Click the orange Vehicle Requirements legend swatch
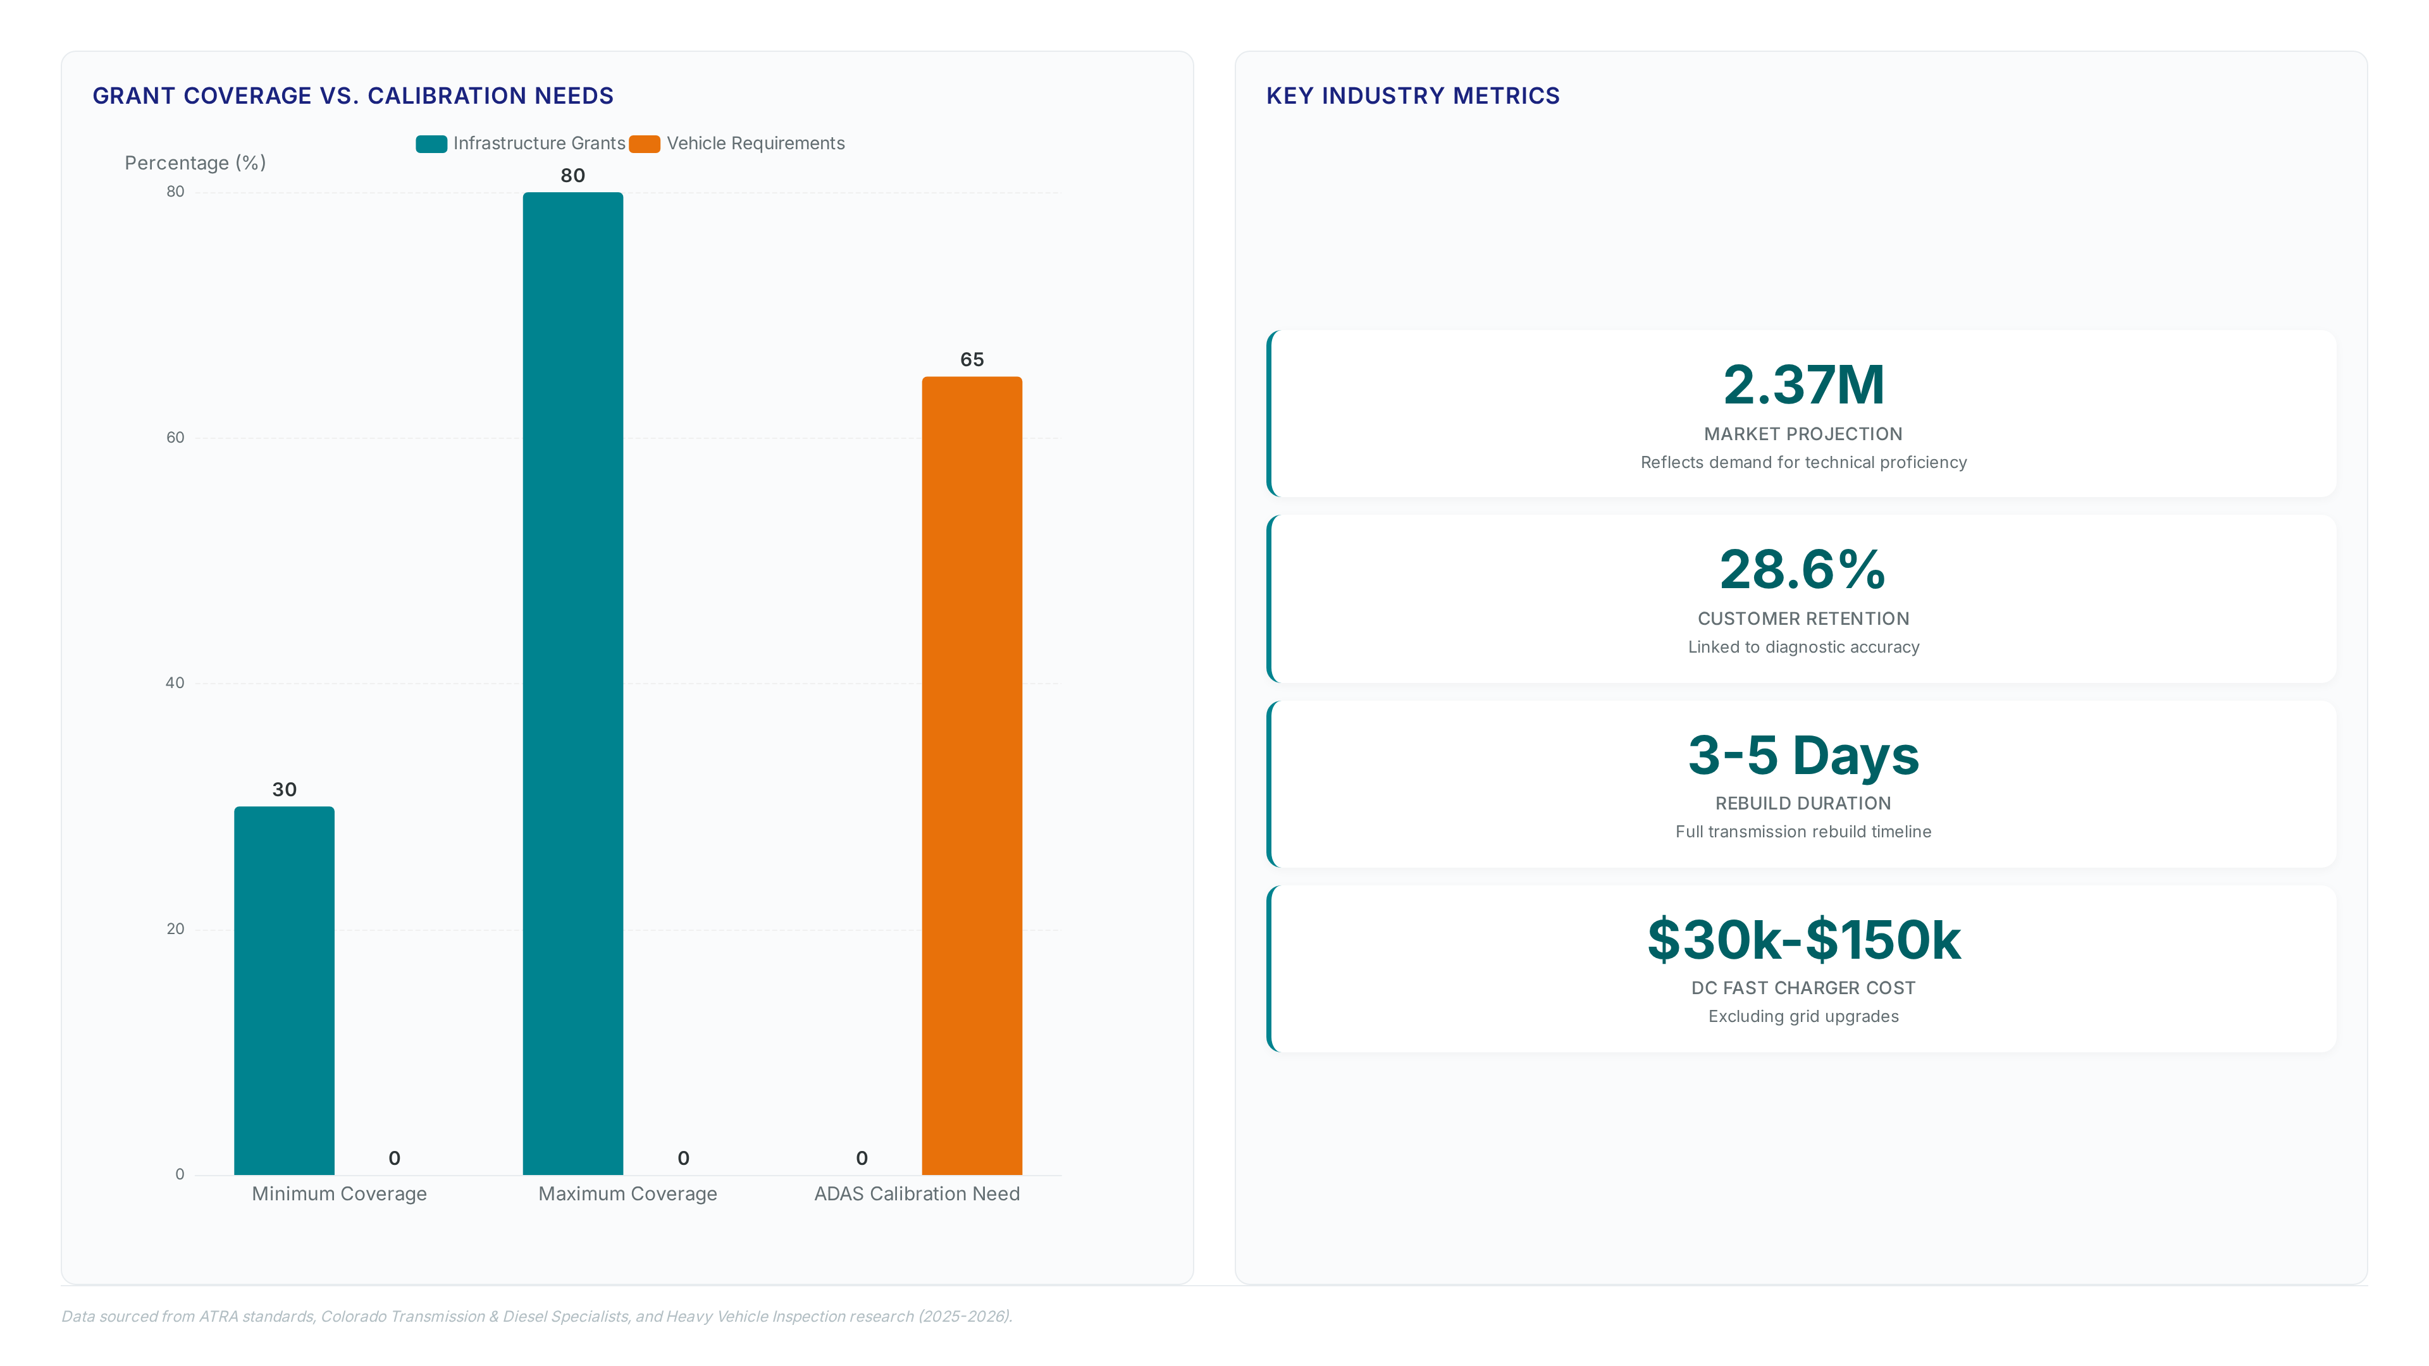The image size is (2429, 1366). pyautogui.click(x=645, y=144)
